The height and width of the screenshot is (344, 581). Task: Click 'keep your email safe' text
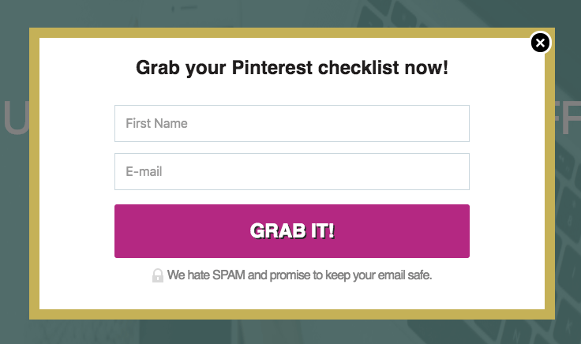379,275
